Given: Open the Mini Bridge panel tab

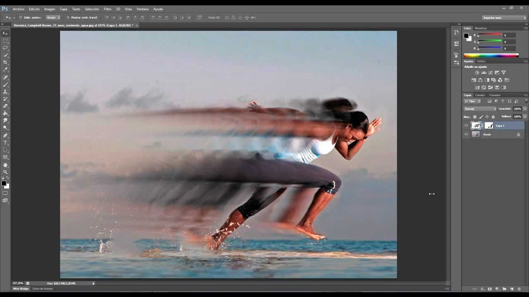Looking at the screenshot, I should [21, 289].
